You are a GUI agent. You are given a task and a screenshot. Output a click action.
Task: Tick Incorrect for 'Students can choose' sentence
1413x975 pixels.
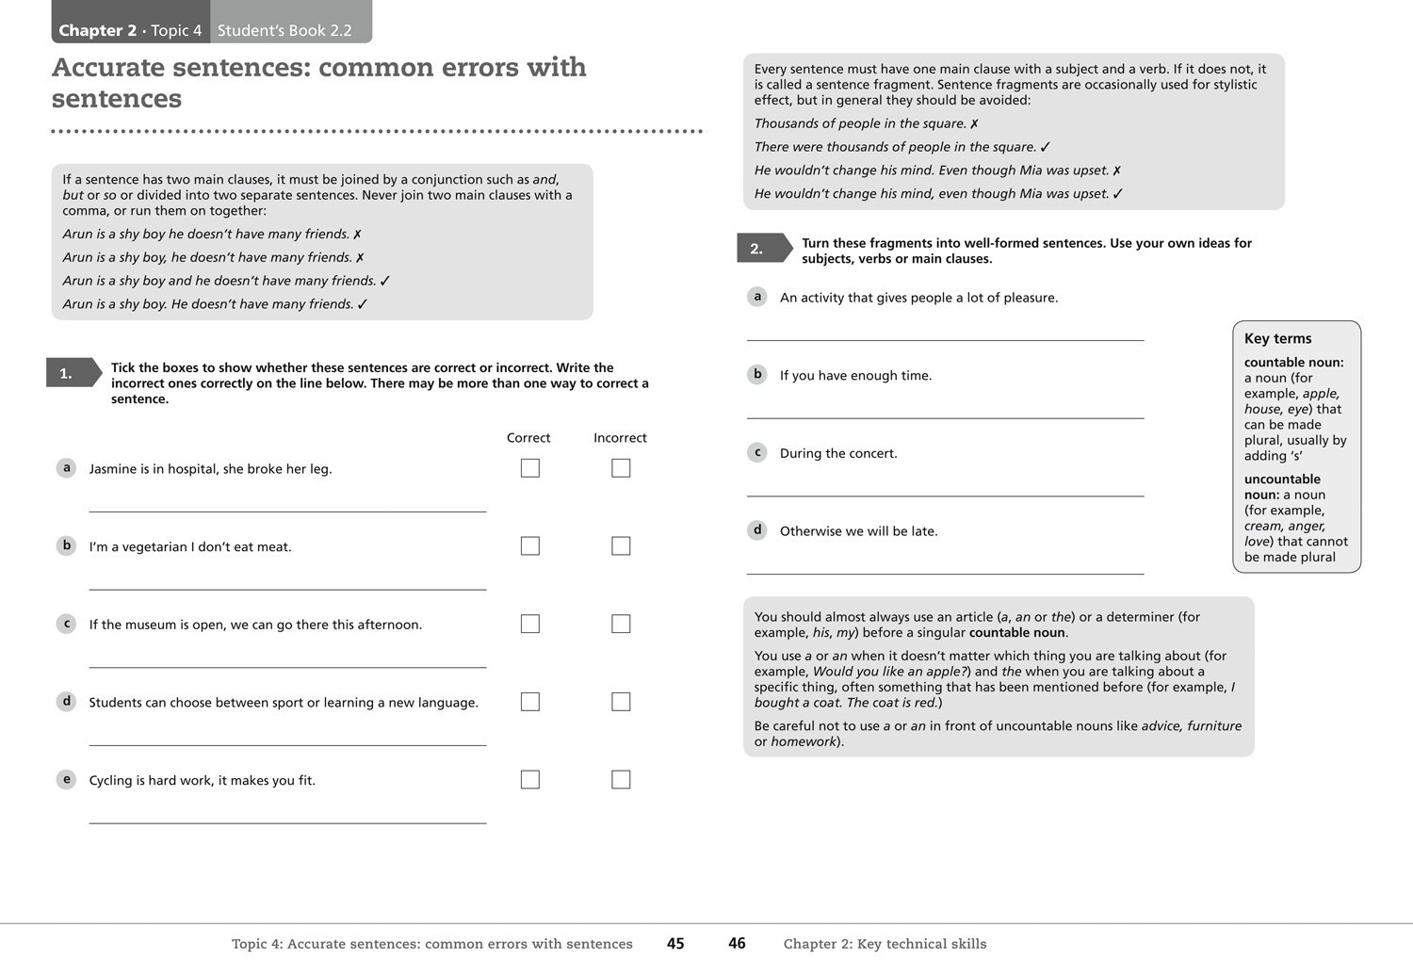[x=621, y=702]
